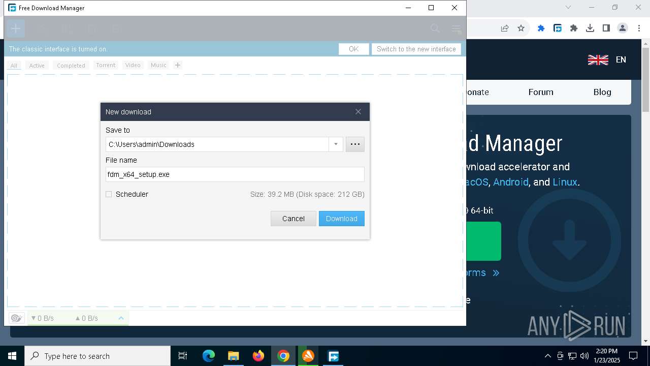Image resolution: width=650 pixels, height=366 pixels.
Task: Select the All downloads tab
Action: (14, 66)
